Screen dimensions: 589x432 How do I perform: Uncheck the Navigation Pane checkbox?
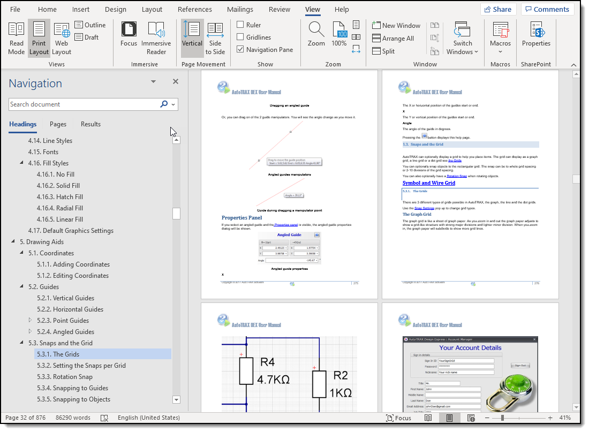coord(240,49)
